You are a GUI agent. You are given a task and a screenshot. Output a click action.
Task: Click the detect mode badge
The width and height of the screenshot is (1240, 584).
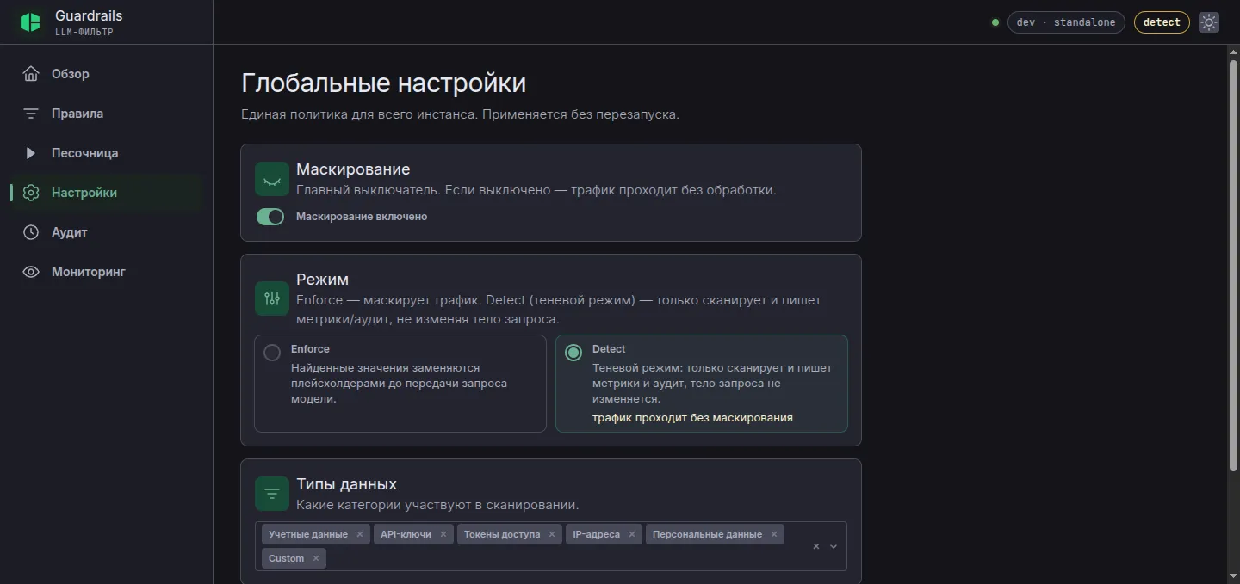pyautogui.click(x=1162, y=22)
